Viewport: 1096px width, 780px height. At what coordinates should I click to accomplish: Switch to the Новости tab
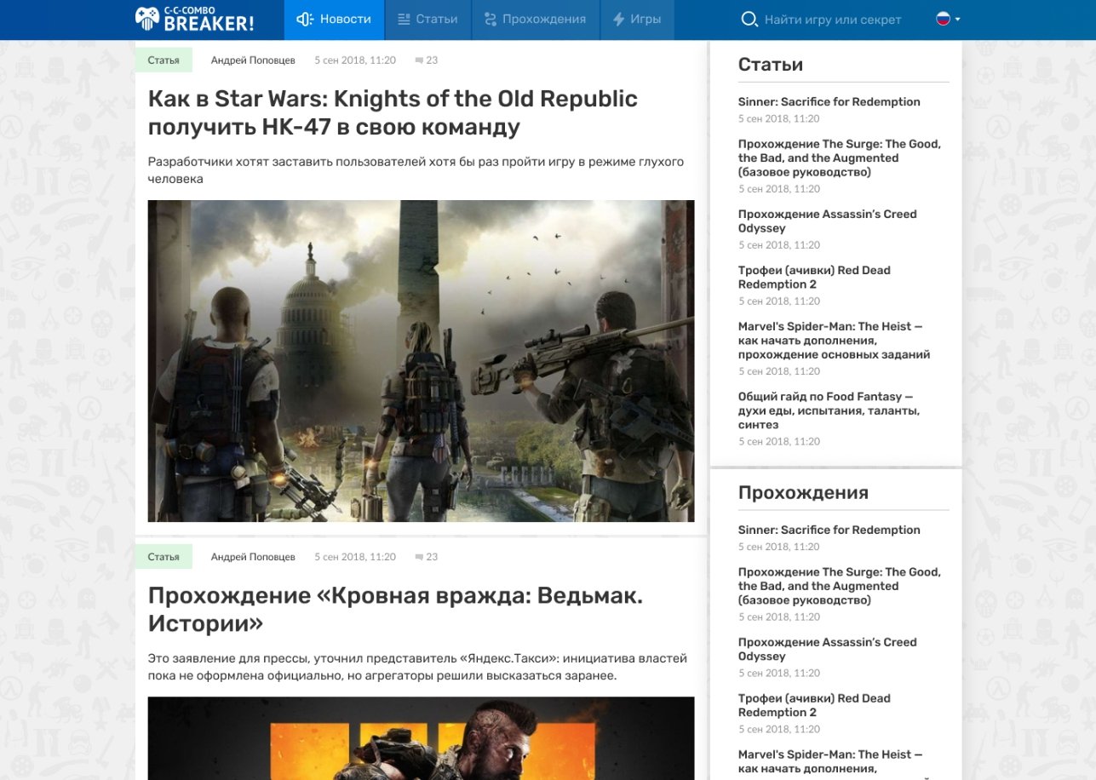[x=334, y=20]
